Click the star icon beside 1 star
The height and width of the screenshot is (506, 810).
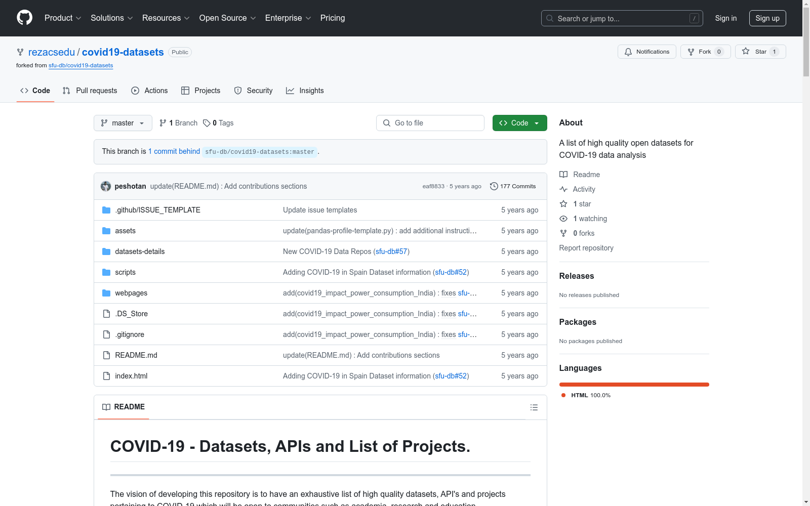(x=563, y=204)
